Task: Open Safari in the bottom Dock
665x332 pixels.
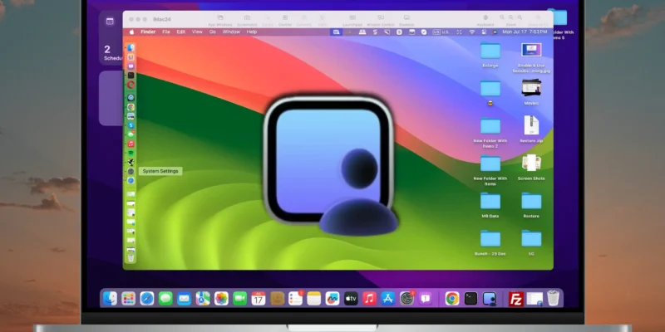Action: [147, 299]
